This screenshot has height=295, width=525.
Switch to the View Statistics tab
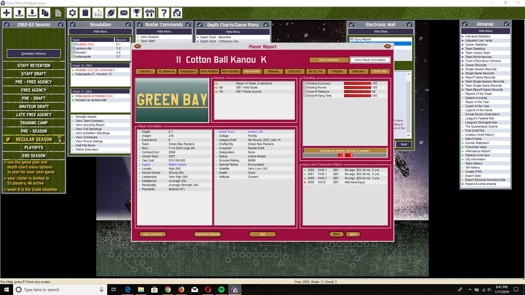pos(329,60)
